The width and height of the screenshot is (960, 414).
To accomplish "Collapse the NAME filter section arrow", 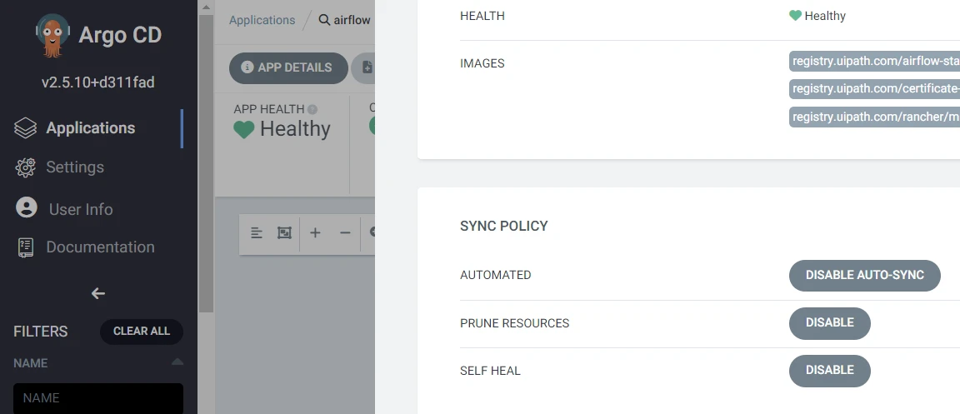I will click(177, 362).
